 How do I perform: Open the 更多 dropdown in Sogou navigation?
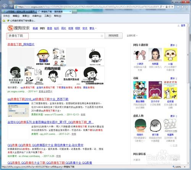click(93, 28)
